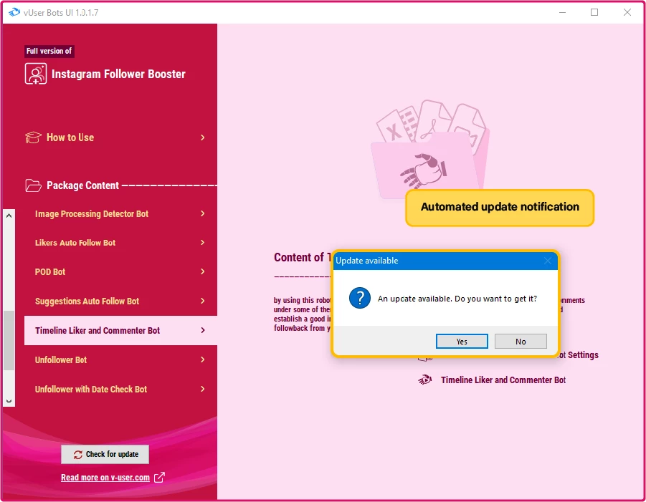Click the vUser app logo in title bar
Screen dimensions: 646x502
[14, 12]
